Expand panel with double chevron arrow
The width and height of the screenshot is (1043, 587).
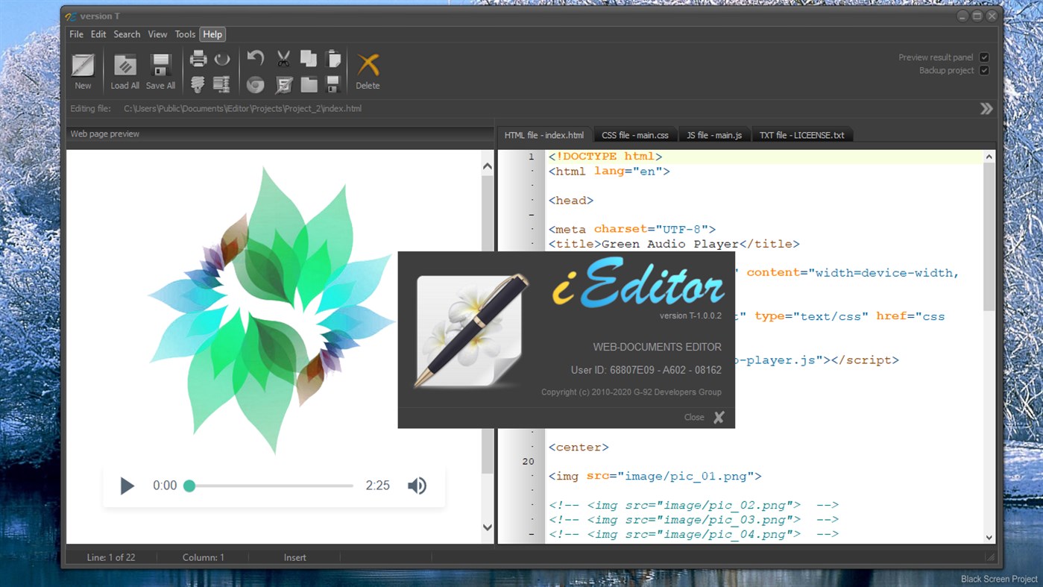point(986,109)
